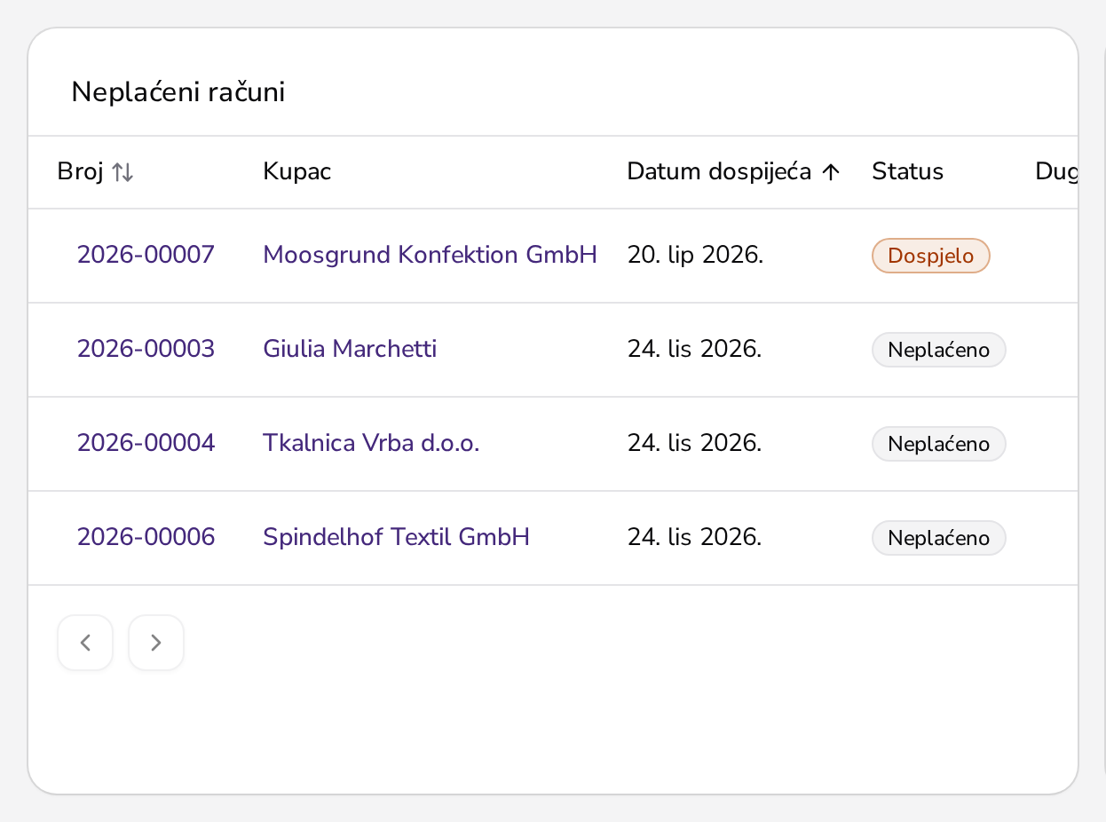
Task: Sort by Broj using the arrows icon
Action: click(122, 172)
